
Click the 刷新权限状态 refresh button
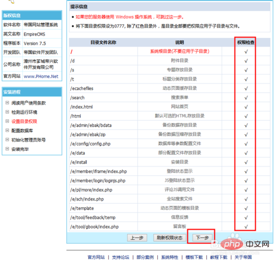pyautogui.click(x=169, y=238)
